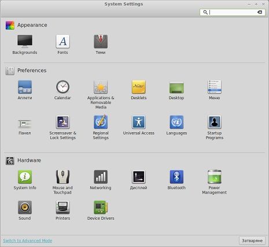The height and width of the screenshot is (247, 269).
Task: Open the Fonts settings
Action: [x=62, y=41]
